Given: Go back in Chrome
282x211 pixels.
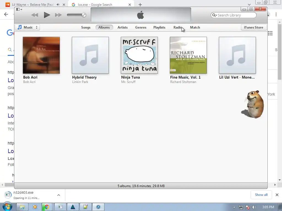Looking at the screenshot, I should [x=6, y=14].
